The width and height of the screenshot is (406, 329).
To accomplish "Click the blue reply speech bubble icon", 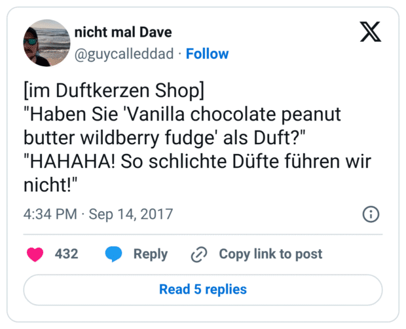I will click(113, 254).
